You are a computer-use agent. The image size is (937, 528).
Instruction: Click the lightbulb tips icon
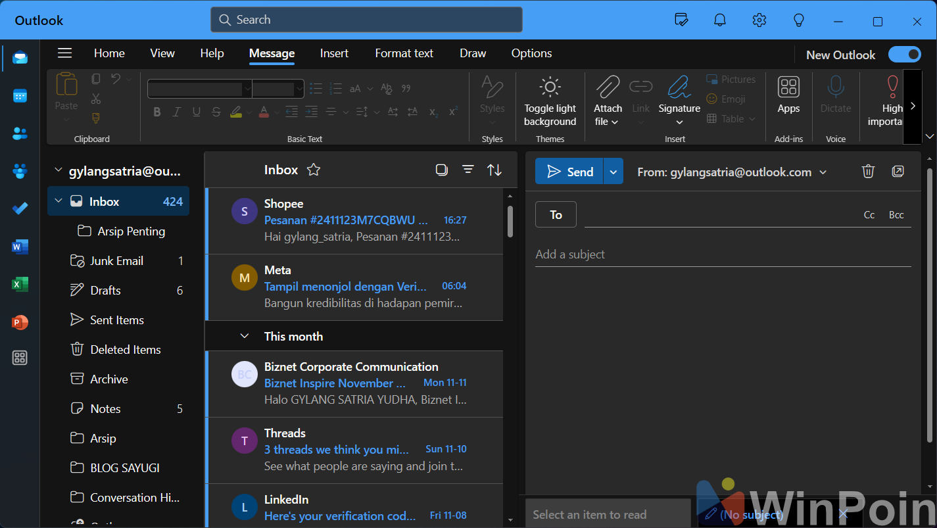[799, 20]
